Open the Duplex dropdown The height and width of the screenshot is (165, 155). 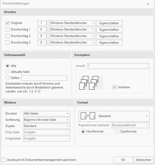(47, 126)
